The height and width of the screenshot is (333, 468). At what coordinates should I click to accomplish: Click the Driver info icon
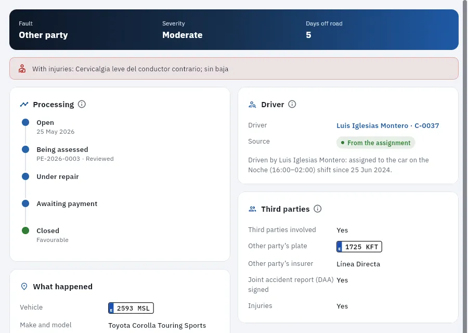[292, 104]
